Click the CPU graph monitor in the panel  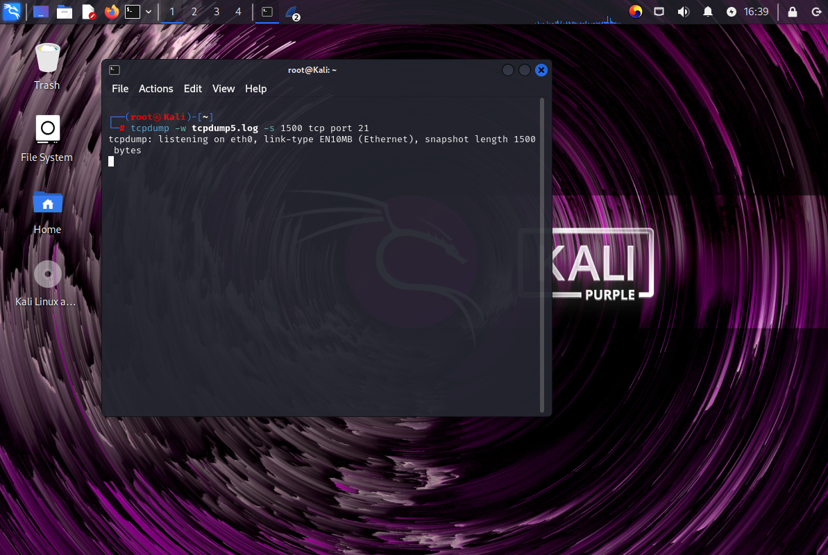(x=578, y=20)
